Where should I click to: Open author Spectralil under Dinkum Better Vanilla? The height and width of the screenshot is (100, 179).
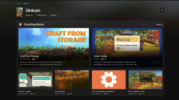pos(134,94)
